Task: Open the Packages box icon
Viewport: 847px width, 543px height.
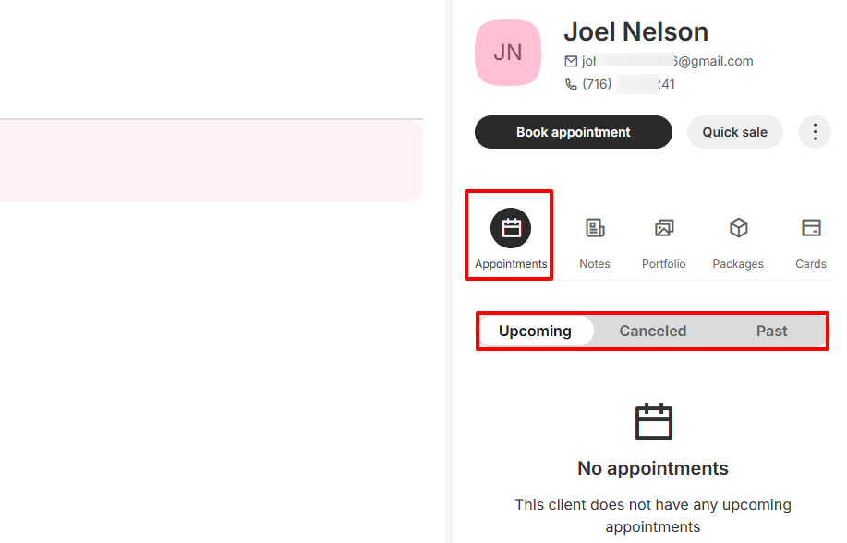Action: pos(738,228)
